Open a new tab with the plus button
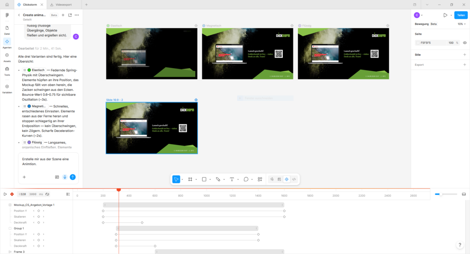 pos(86,4)
